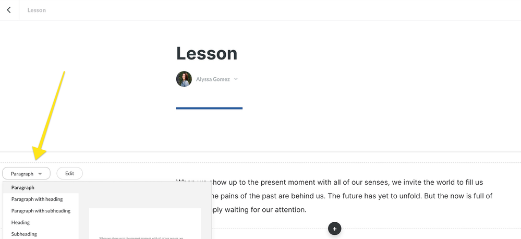521x239 pixels.
Task: Click the caret arrow on the Paragraph button
Action: tap(40, 174)
